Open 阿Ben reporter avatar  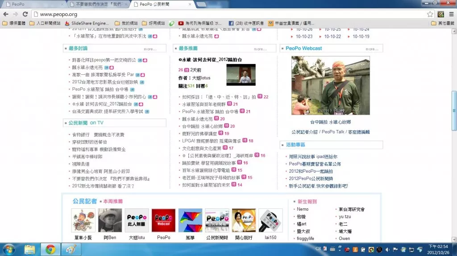click(x=110, y=220)
